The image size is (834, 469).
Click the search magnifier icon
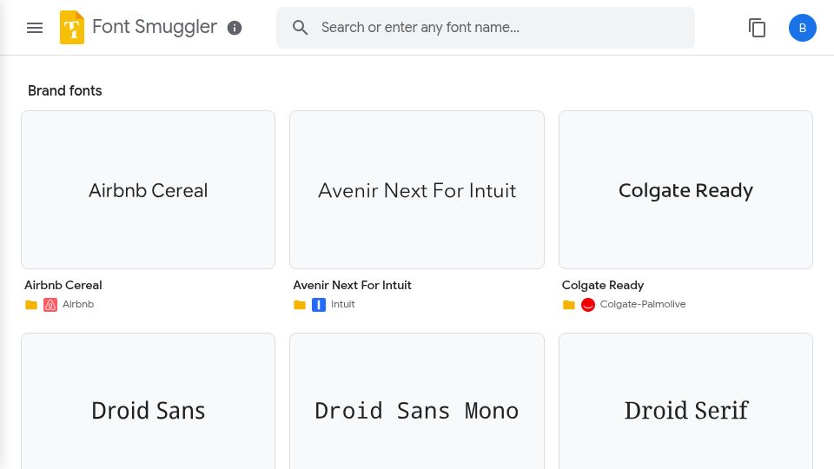point(300,28)
